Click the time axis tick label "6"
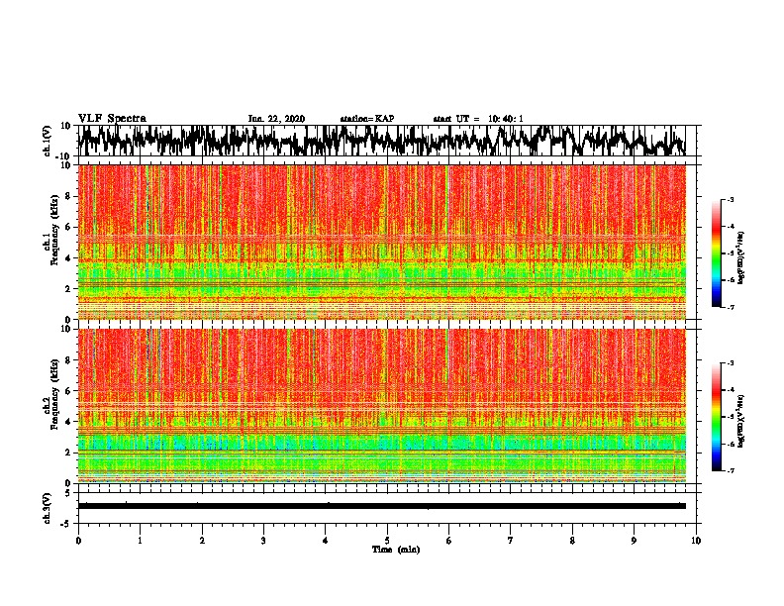Image resolution: width=784 pixels, height=606 pixels. tap(449, 541)
